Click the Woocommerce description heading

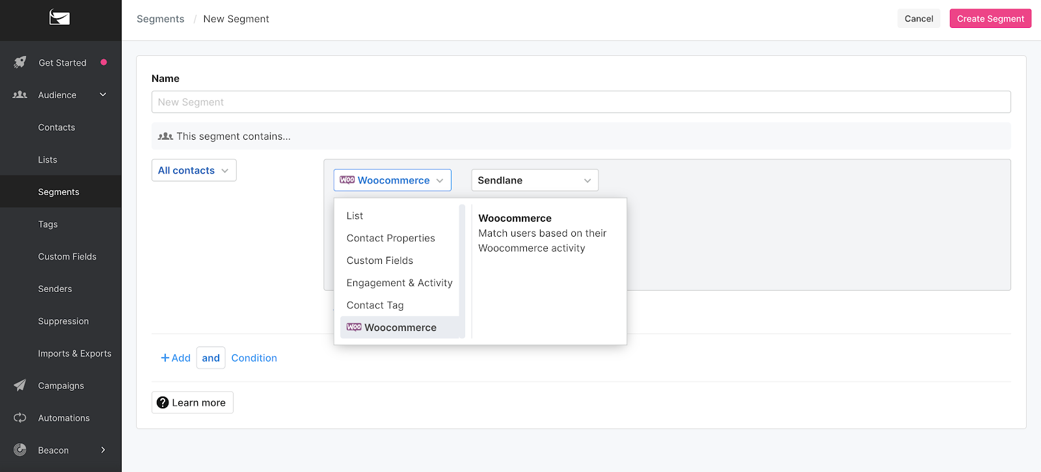[515, 218]
